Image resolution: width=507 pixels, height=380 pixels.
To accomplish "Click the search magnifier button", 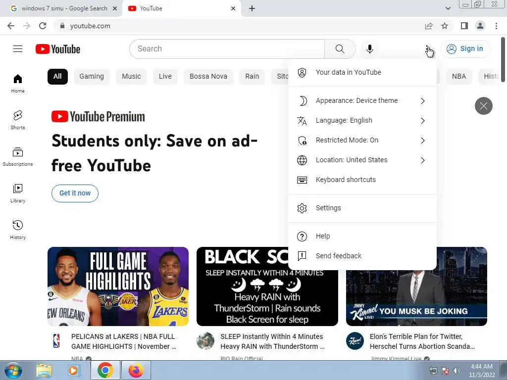I will (x=340, y=49).
